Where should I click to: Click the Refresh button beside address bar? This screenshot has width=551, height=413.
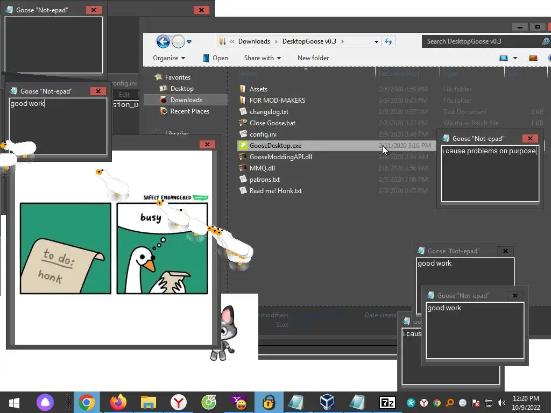pos(388,42)
